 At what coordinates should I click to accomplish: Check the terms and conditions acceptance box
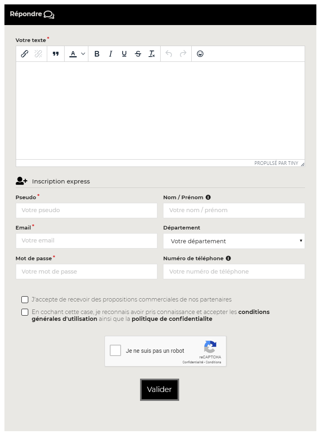click(x=25, y=312)
